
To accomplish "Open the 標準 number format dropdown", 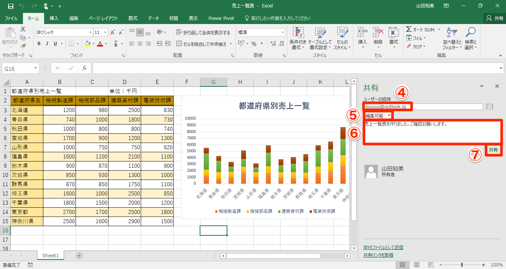I will tap(283, 33).
